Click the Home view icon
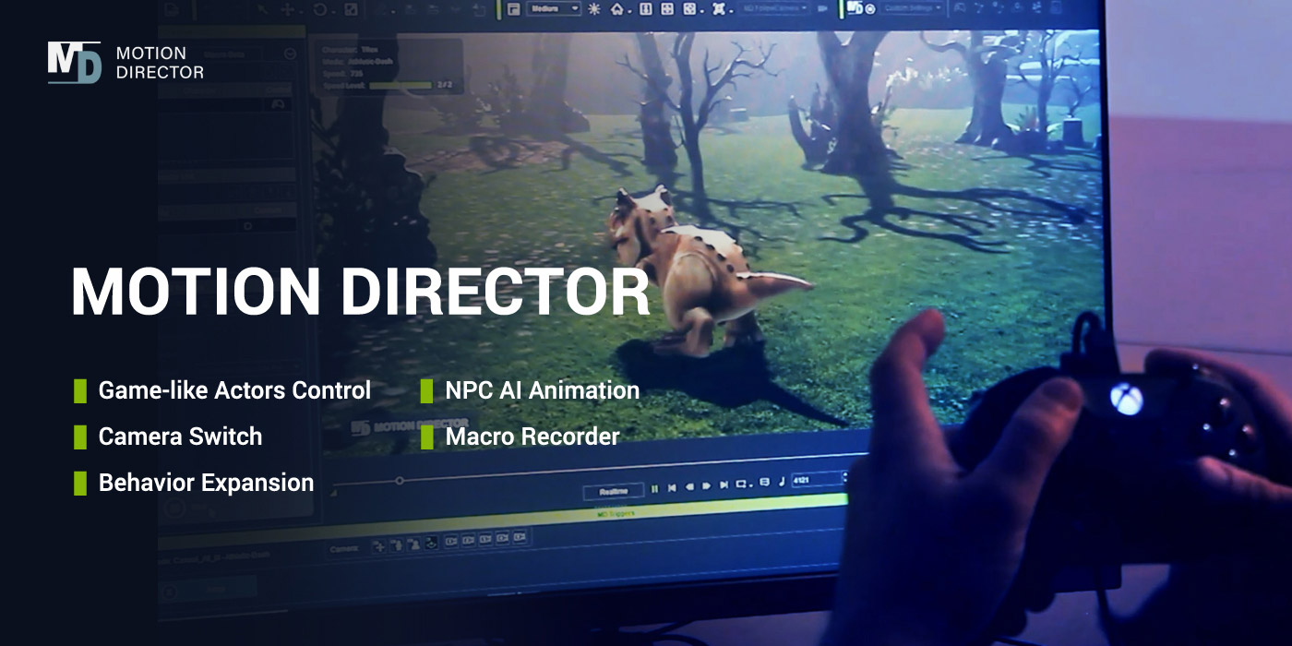The image size is (1292, 646). tap(617, 9)
